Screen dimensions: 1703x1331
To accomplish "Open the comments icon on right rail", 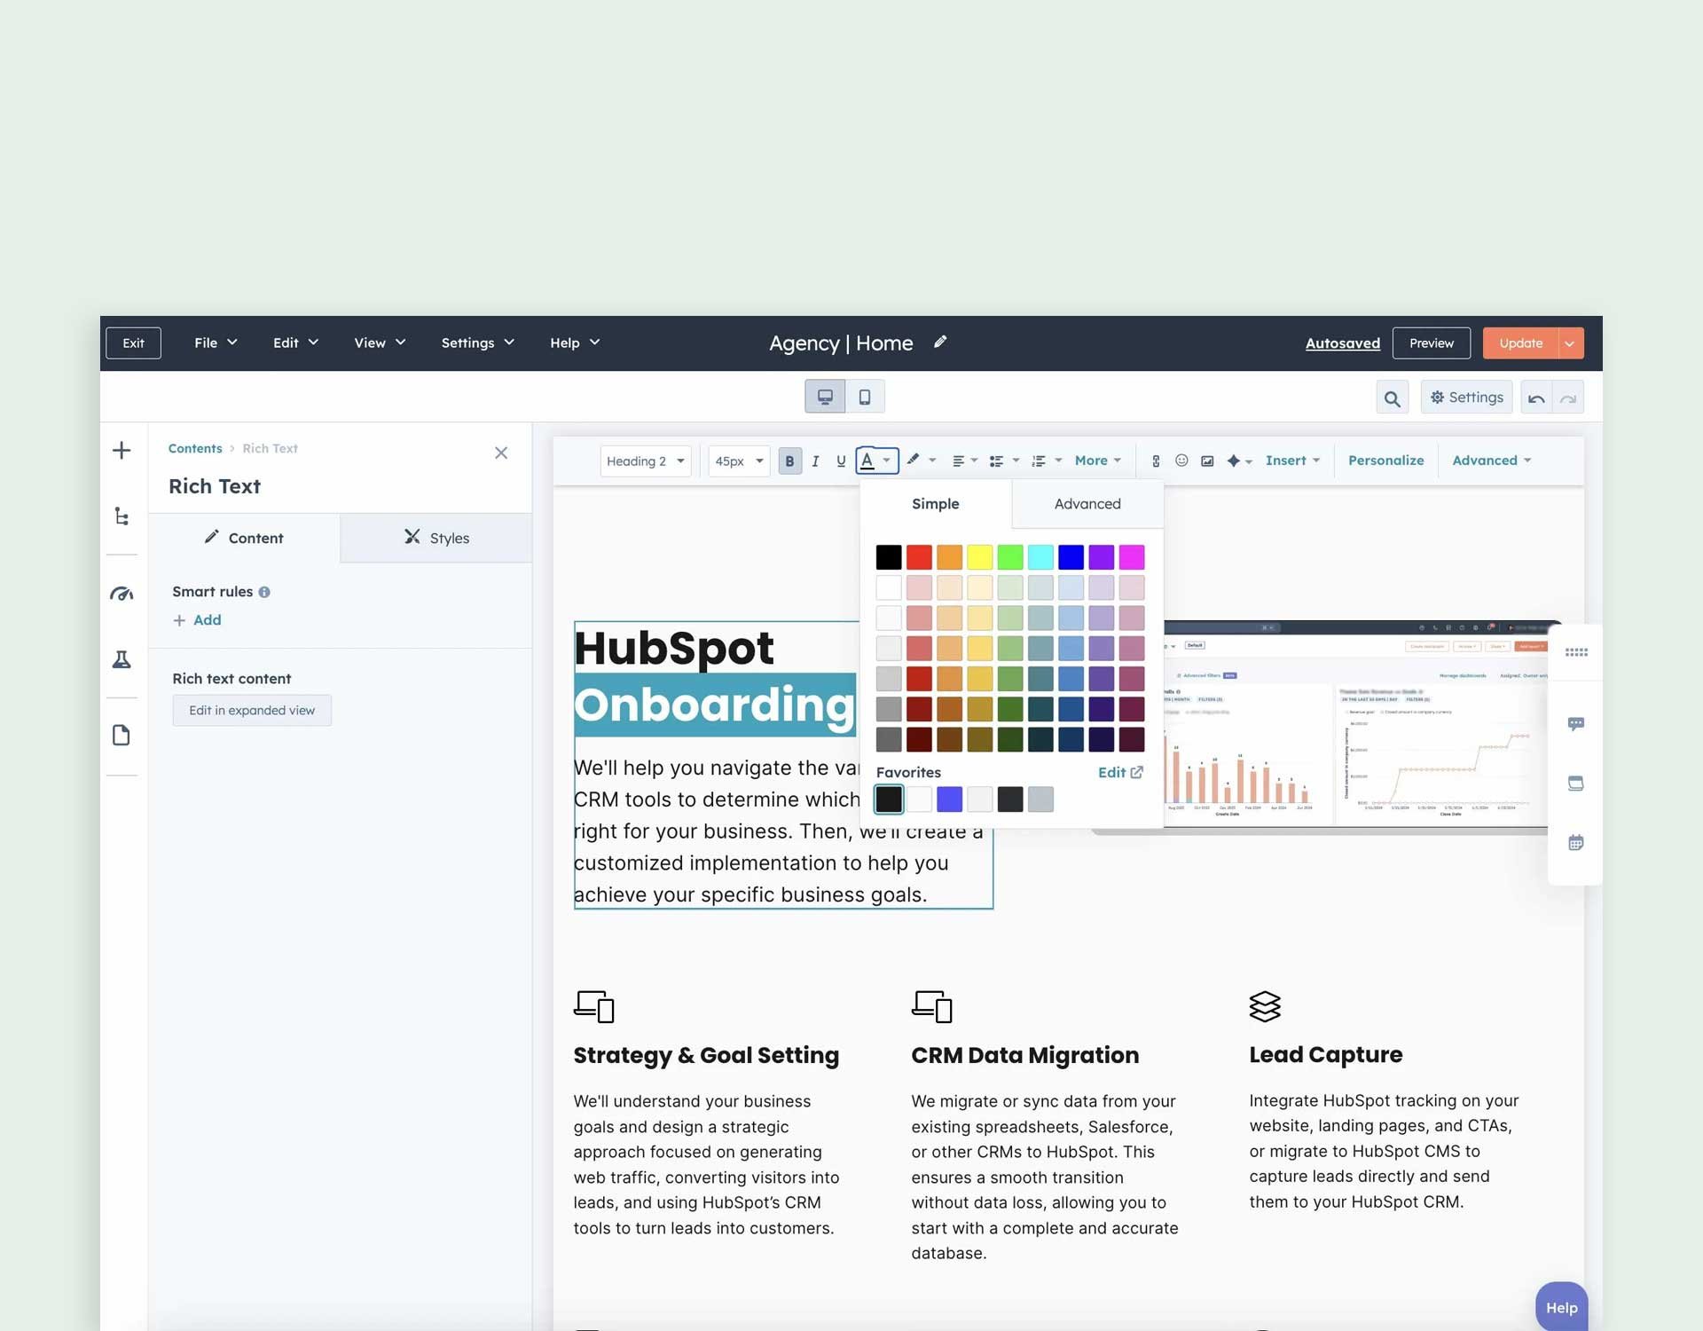I will (x=1576, y=724).
